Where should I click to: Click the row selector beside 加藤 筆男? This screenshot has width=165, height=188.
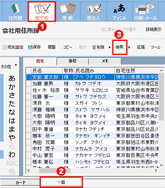coord(29,83)
